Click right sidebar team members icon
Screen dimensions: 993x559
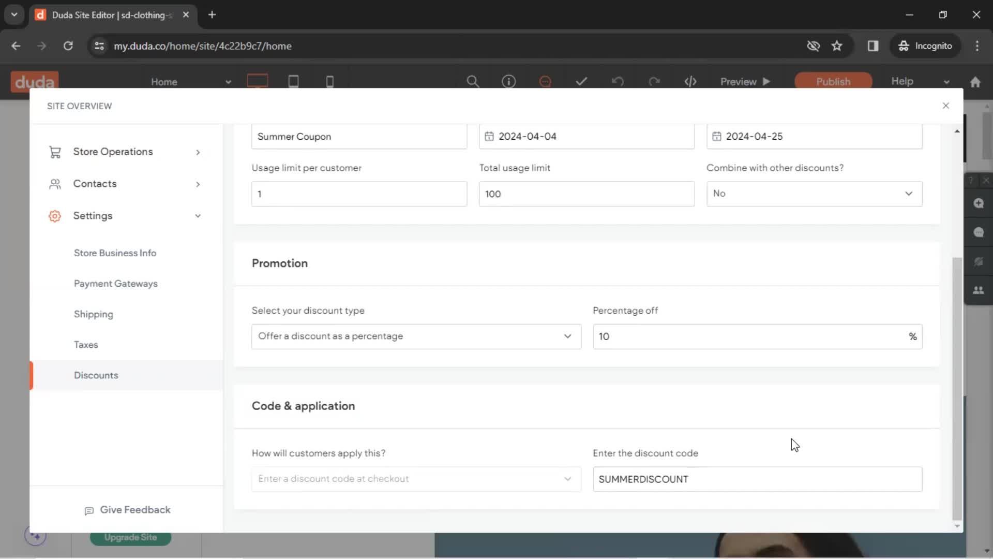tap(979, 290)
